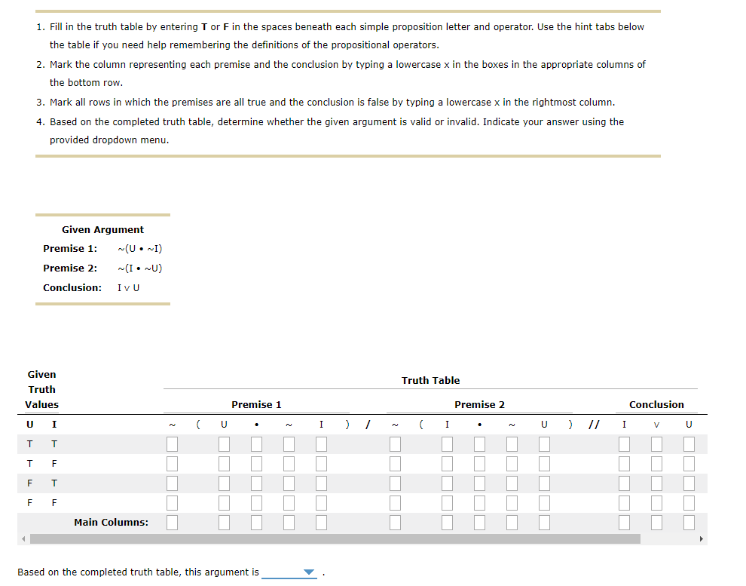Click the I column box of the Conclusion, row TT
This screenshot has width=746, height=586.
click(624, 443)
